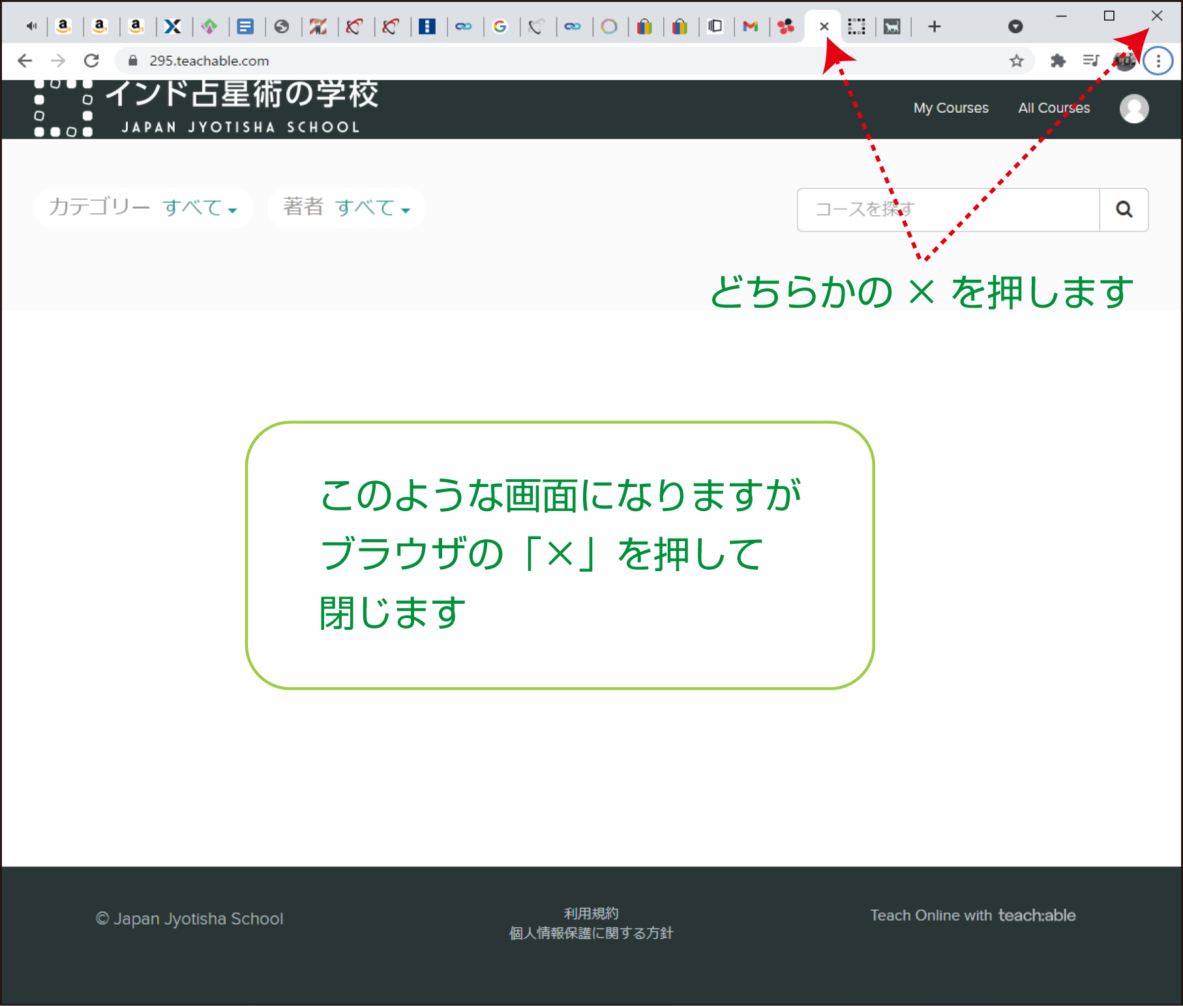
Task: Click the forward navigation arrow
Action: (x=58, y=61)
